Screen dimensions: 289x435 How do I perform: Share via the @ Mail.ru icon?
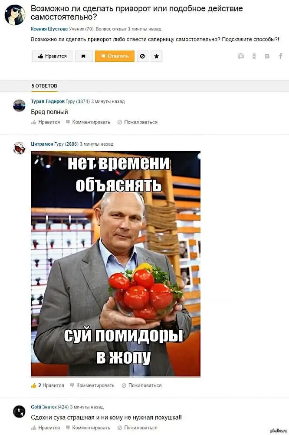[x=241, y=56]
